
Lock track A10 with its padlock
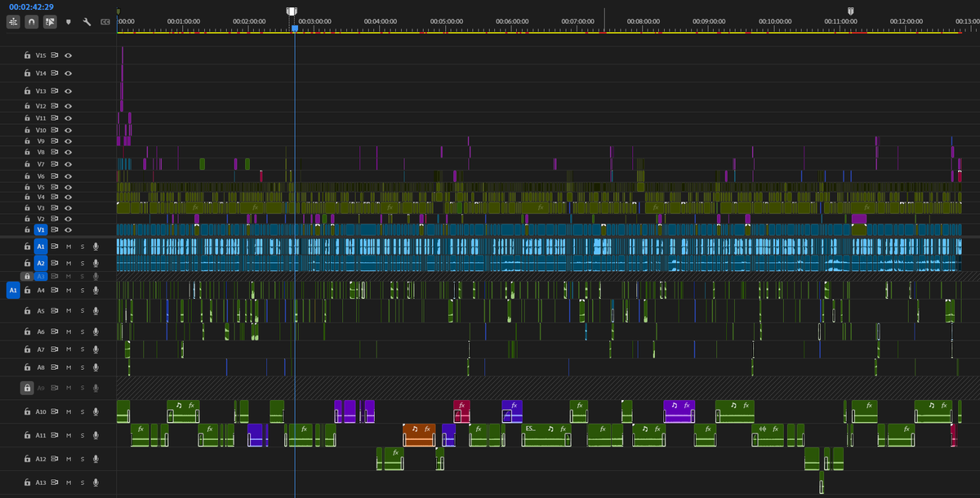tap(27, 411)
